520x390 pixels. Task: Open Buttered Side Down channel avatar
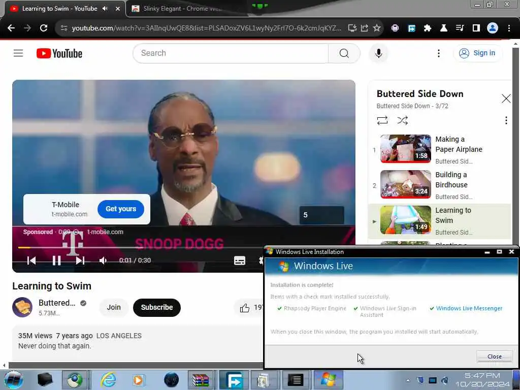coord(22,307)
